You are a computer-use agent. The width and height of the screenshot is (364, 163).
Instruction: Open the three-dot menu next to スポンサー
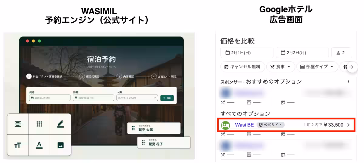click(x=348, y=81)
